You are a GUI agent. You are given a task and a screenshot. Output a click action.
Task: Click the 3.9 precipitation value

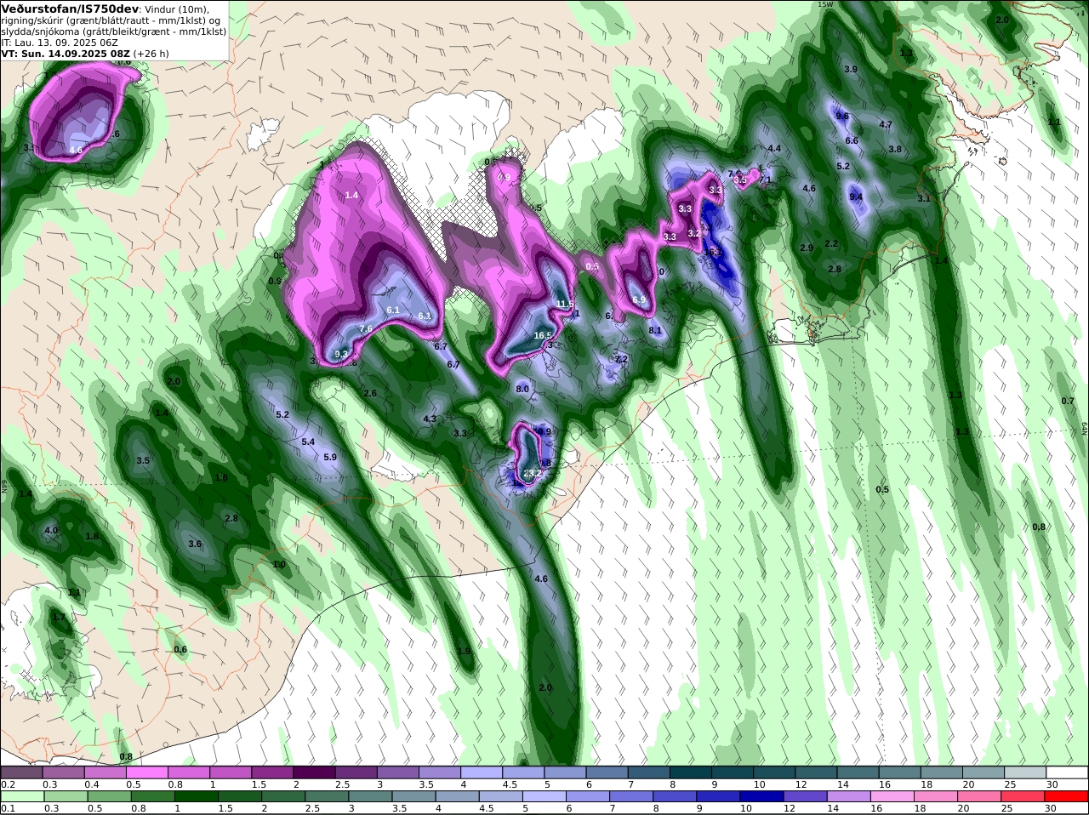850,69
